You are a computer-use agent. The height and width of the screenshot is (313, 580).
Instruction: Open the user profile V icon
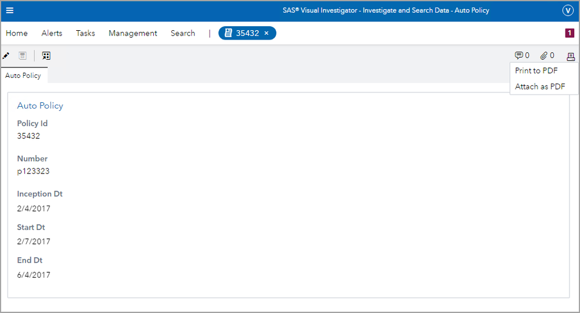coord(568,10)
